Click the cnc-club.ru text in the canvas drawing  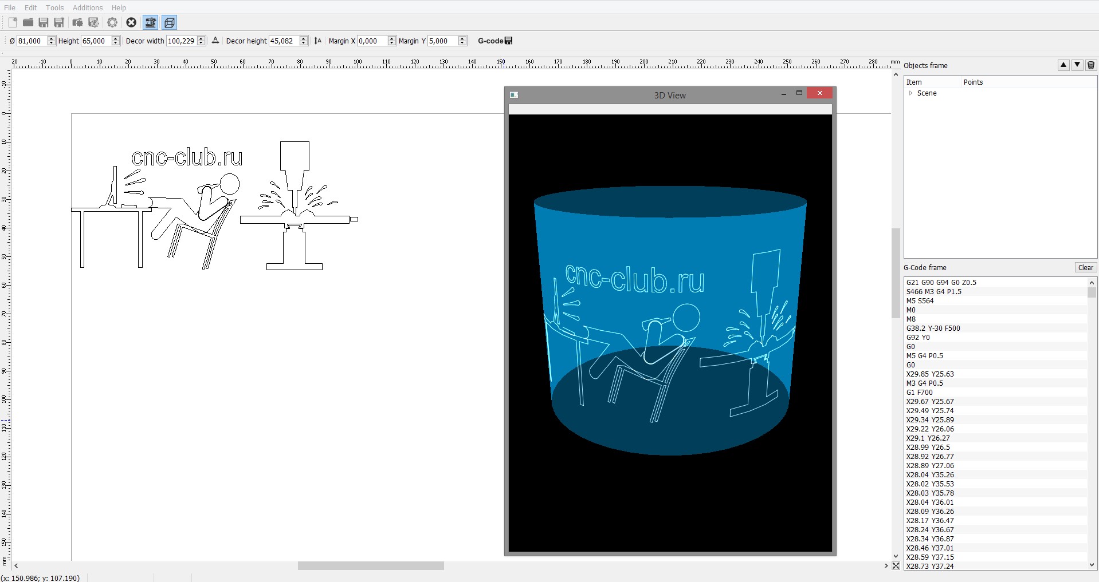click(x=187, y=157)
